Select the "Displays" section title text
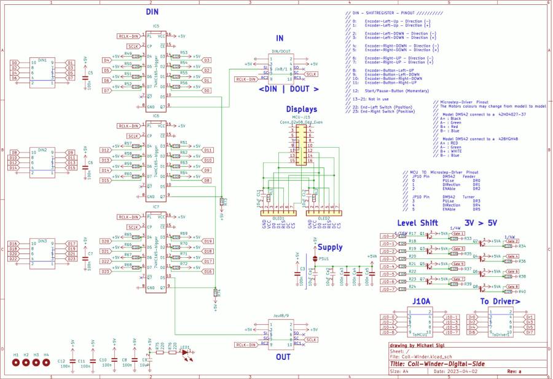Screen dimensions: 553x379 (x=302, y=109)
